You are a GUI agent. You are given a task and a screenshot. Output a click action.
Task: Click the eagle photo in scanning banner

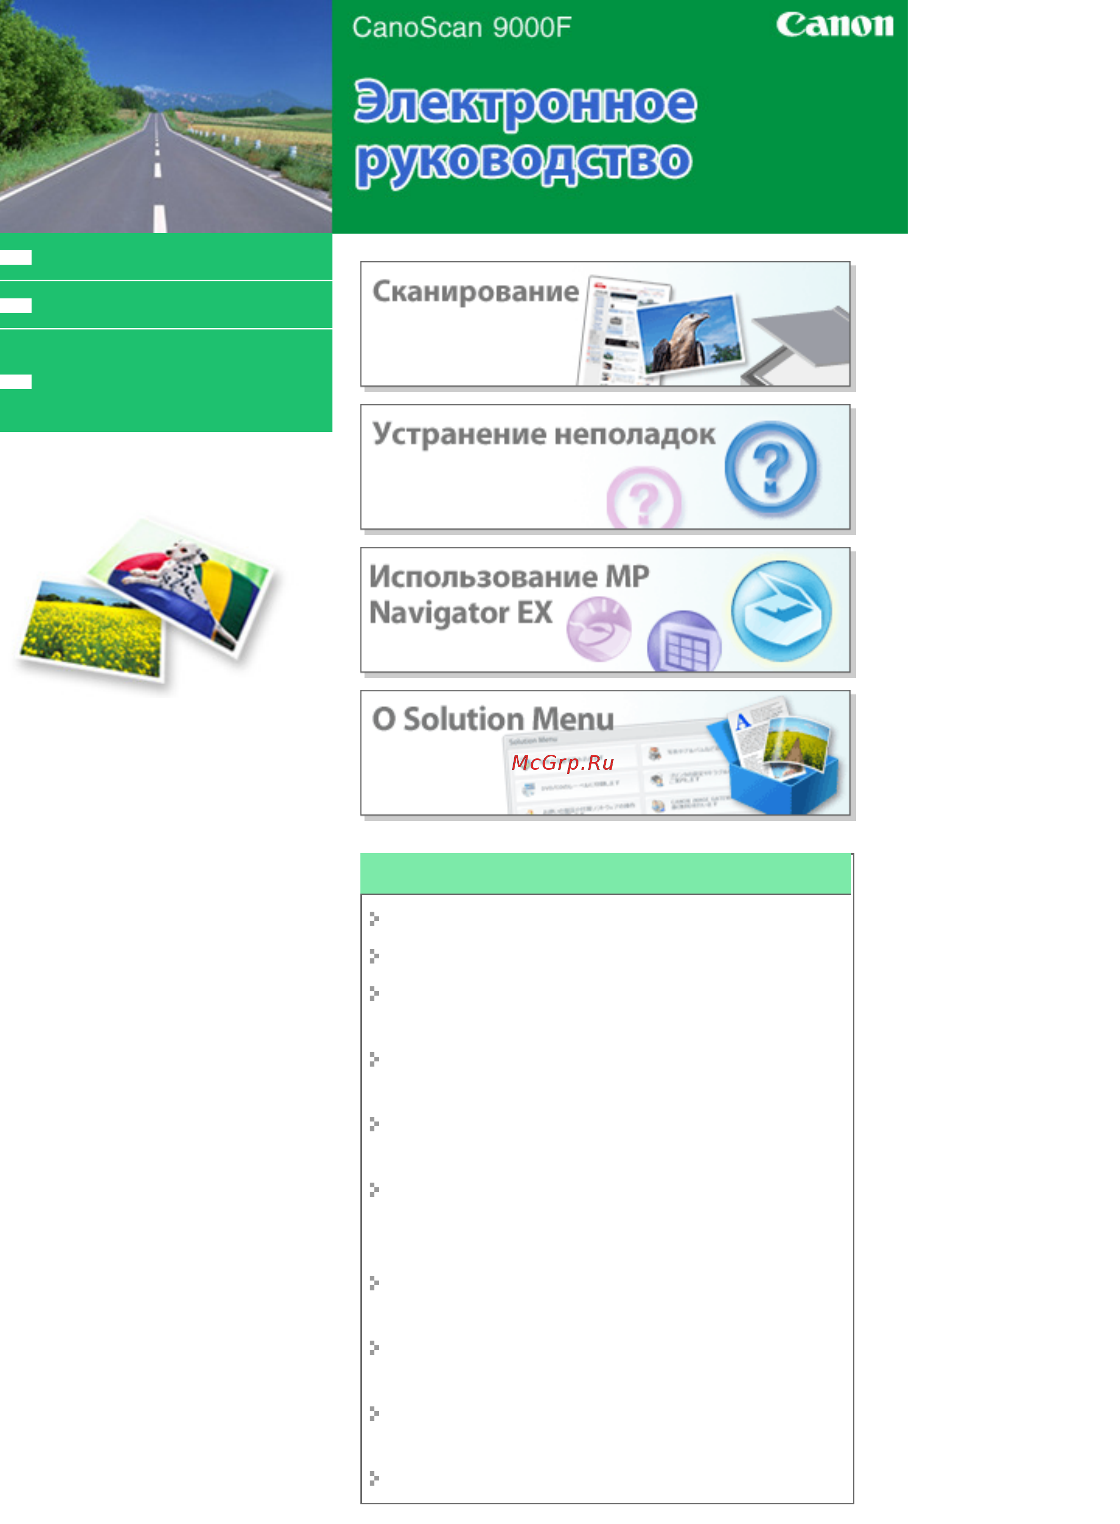tap(690, 334)
